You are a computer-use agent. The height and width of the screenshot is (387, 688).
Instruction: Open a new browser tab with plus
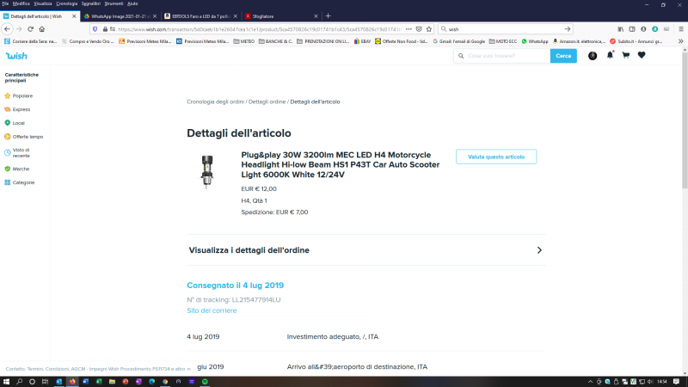[328, 15]
